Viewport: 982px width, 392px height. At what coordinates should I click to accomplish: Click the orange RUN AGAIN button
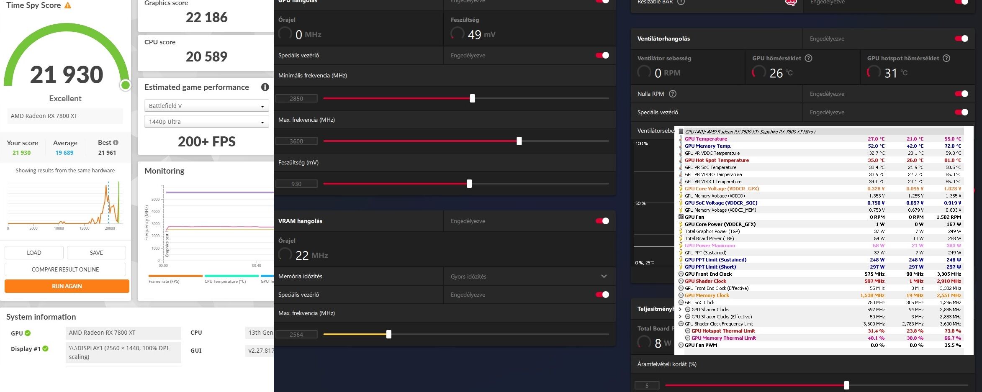coord(67,286)
